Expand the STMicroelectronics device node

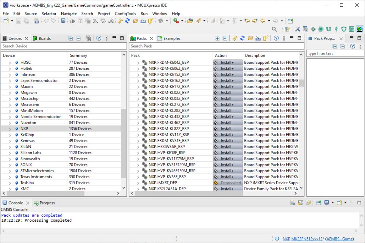click(10, 171)
